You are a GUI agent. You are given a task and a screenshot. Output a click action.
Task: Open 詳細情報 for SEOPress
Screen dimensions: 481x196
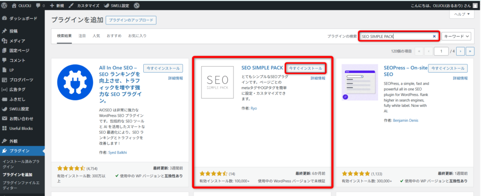coord(460,78)
